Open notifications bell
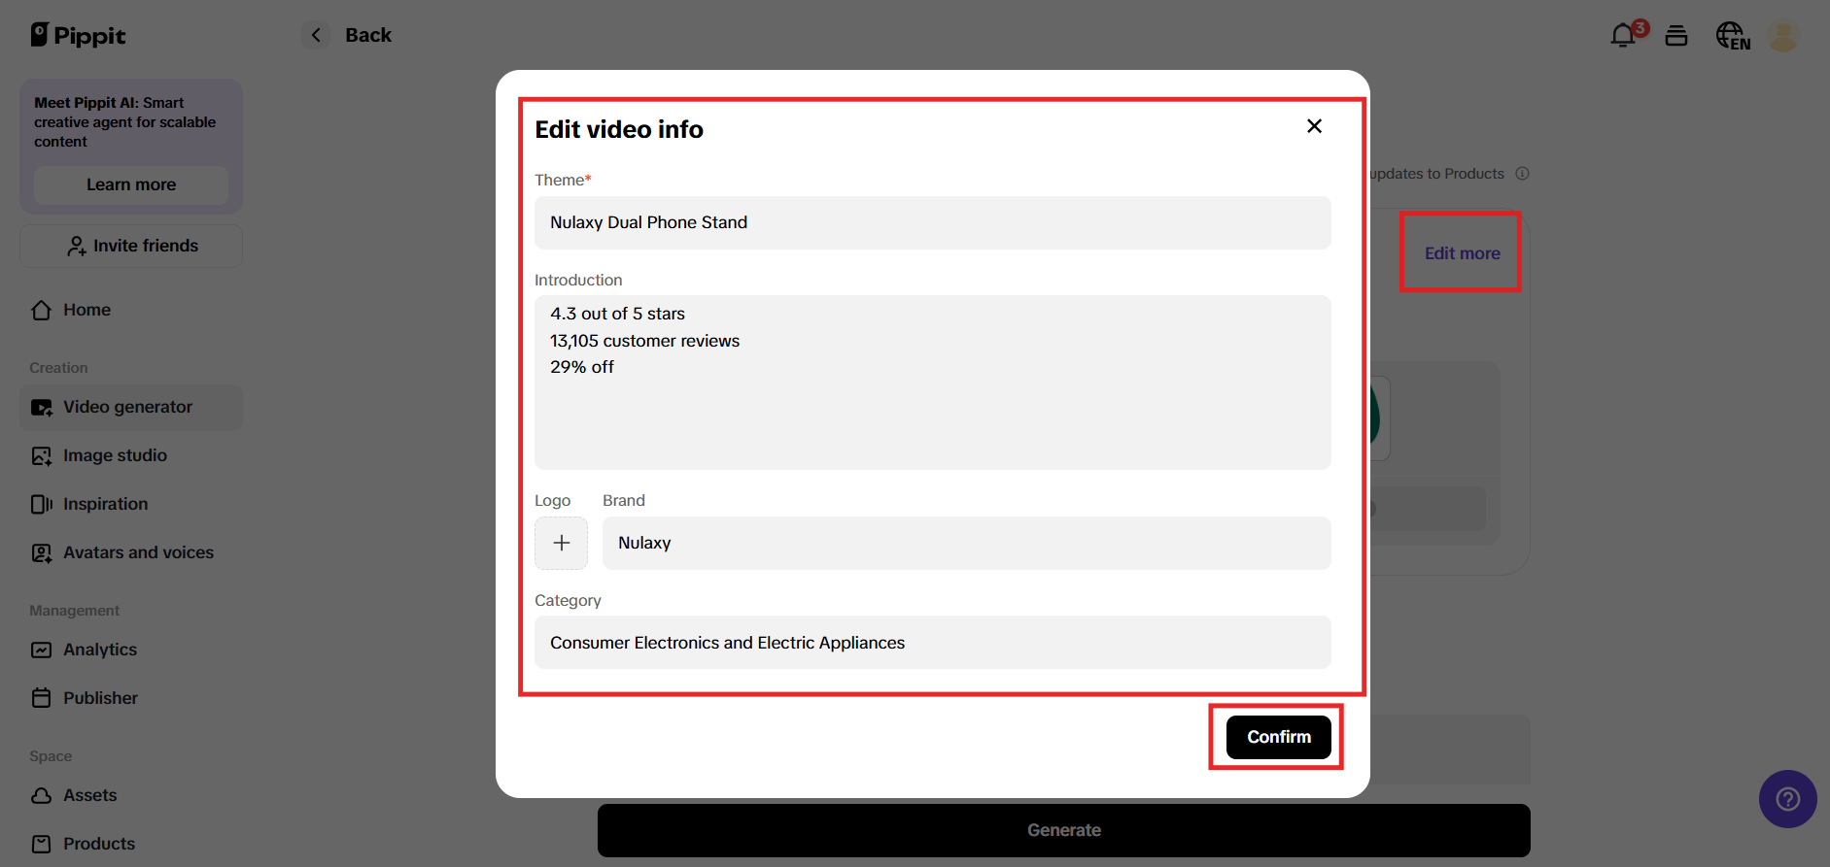 tap(1623, 36)
